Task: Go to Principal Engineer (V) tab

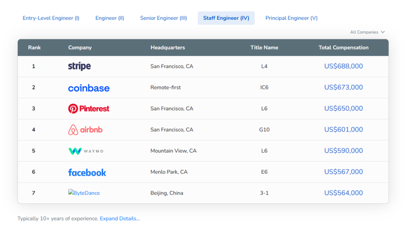Action: pos(291,18)
